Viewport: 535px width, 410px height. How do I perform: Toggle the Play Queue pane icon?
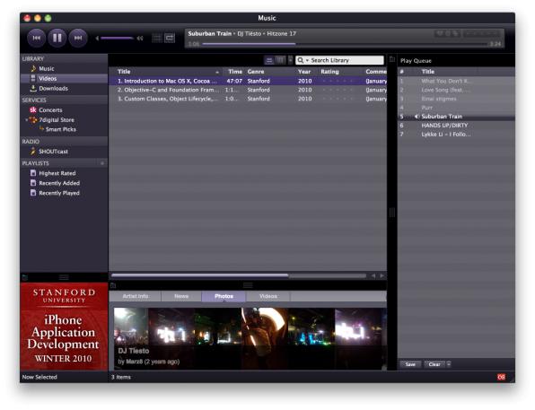pyautogui.click(x=392, y=59)
